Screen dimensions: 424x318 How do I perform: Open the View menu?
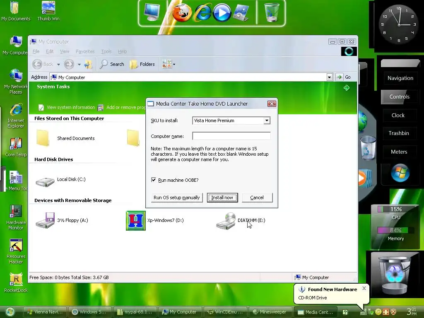click(x=65, y=51)
